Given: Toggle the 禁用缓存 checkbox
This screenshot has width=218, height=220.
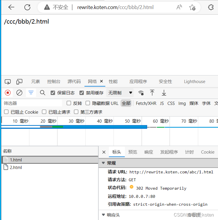Looking at the screenshot, I should (81, 93).
